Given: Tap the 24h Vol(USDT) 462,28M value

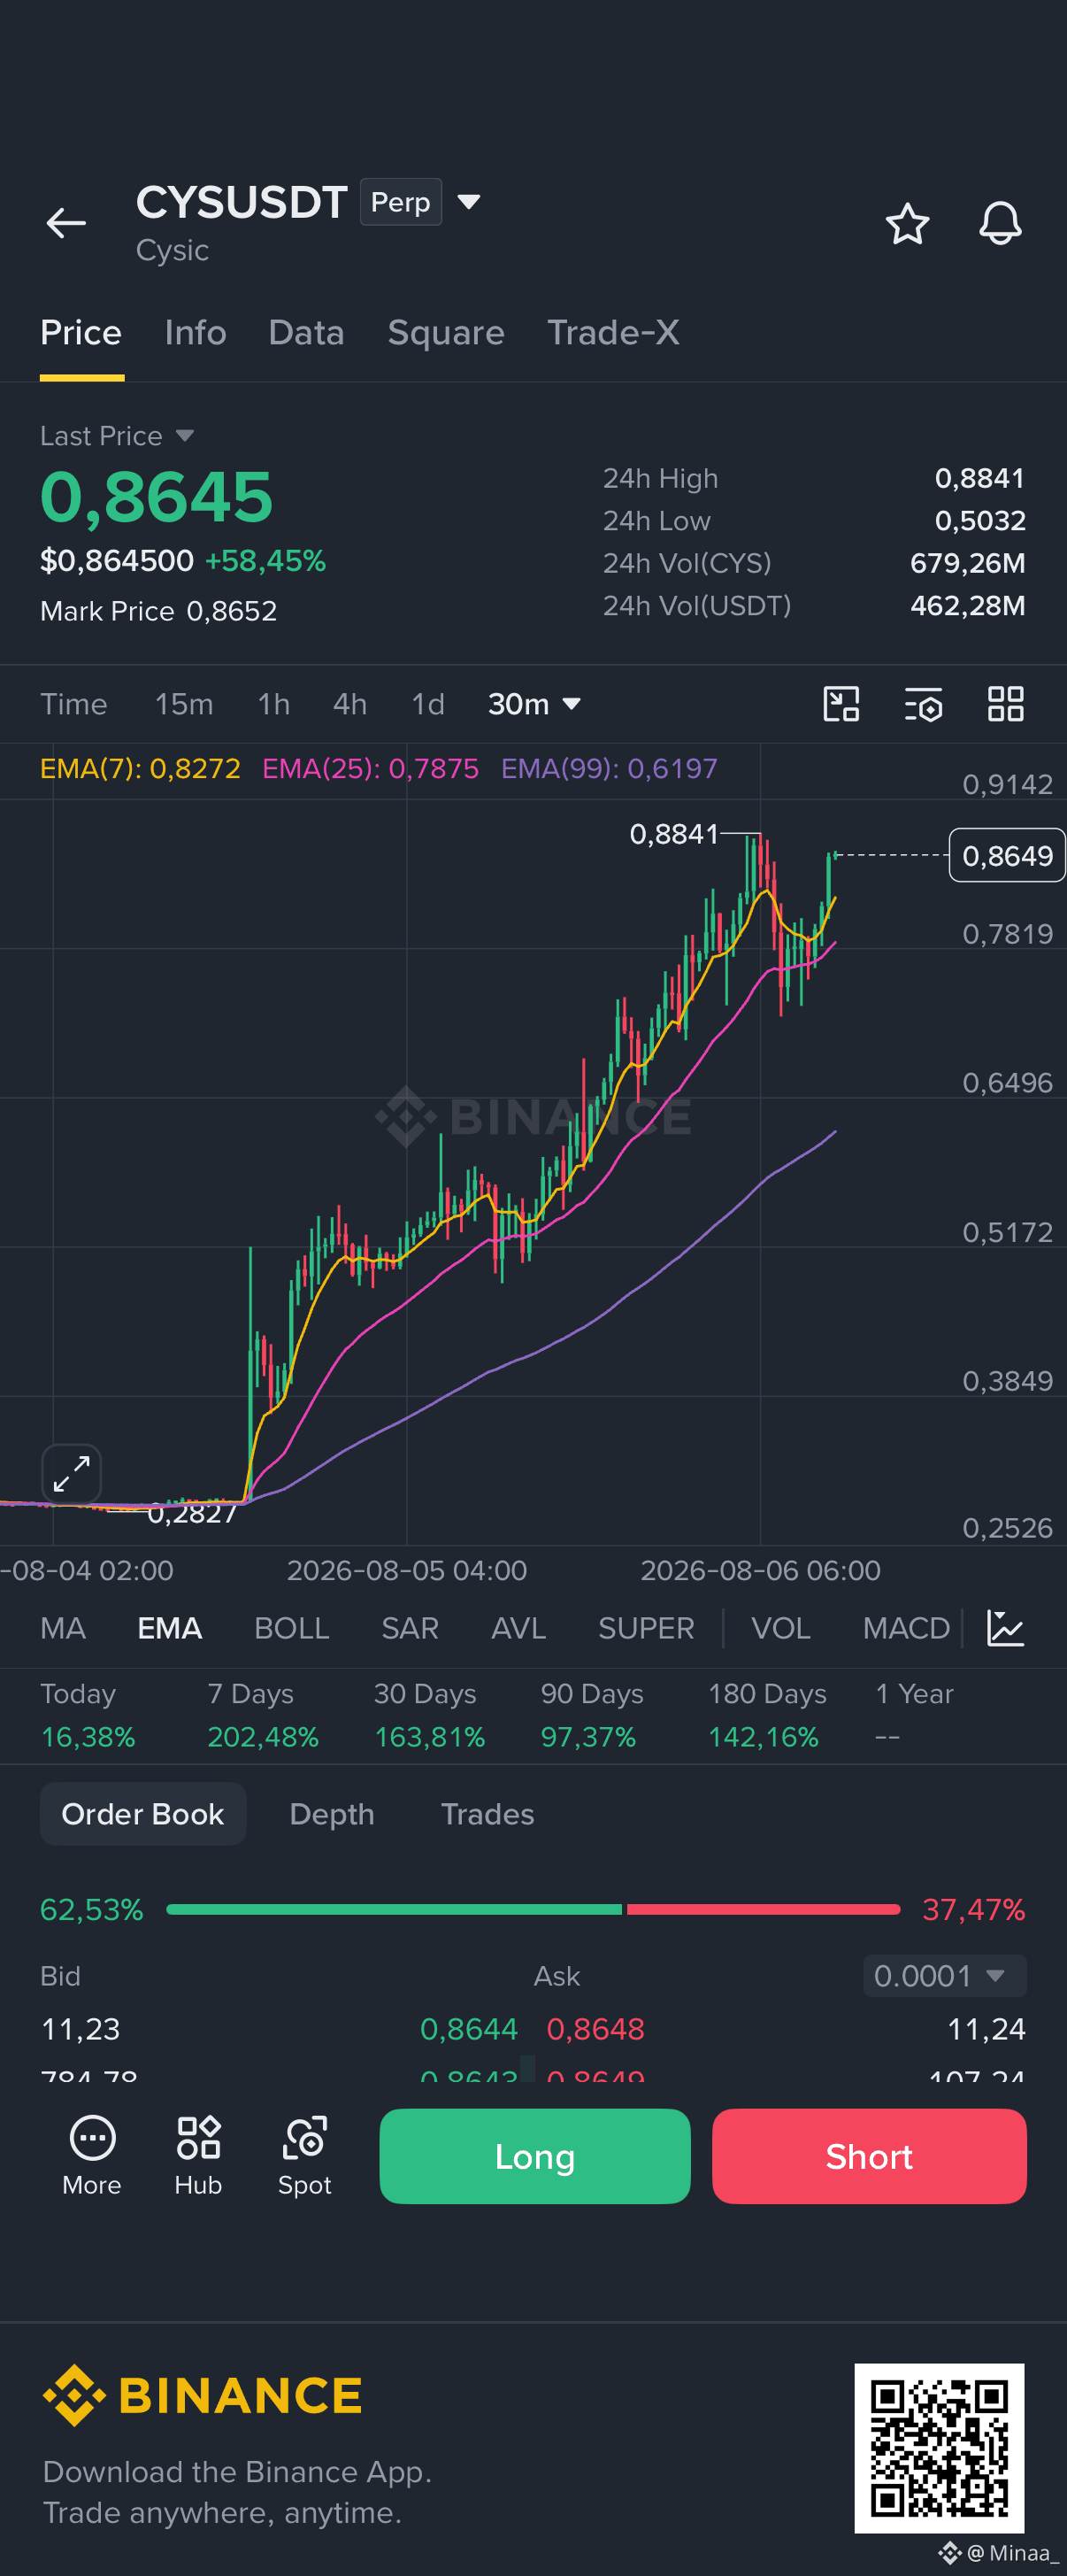Looking at the screenshot, I should [x=967, y=606].
